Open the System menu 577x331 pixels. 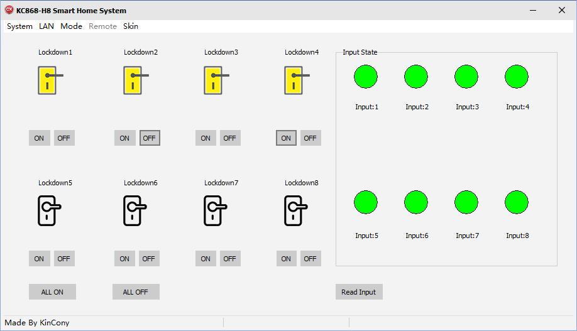[x=19, y=26]
